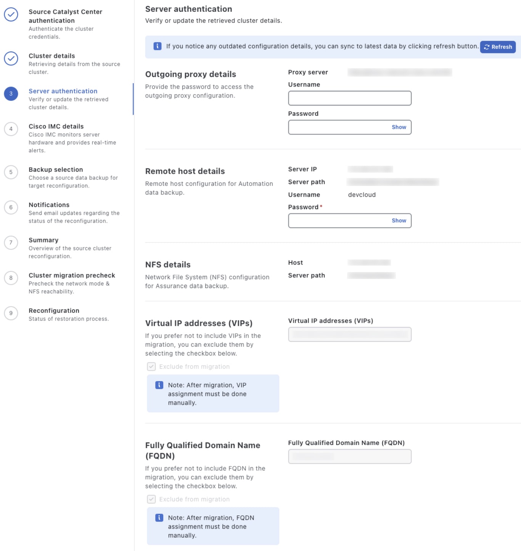The height and width of the screenshot is (551, 521).
Task: Click the step 4 Cisco IMC details circle
Action: coord(11,129)
